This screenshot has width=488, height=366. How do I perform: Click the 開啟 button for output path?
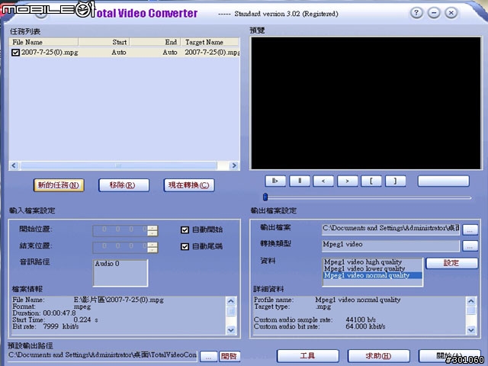click(230, 356)
